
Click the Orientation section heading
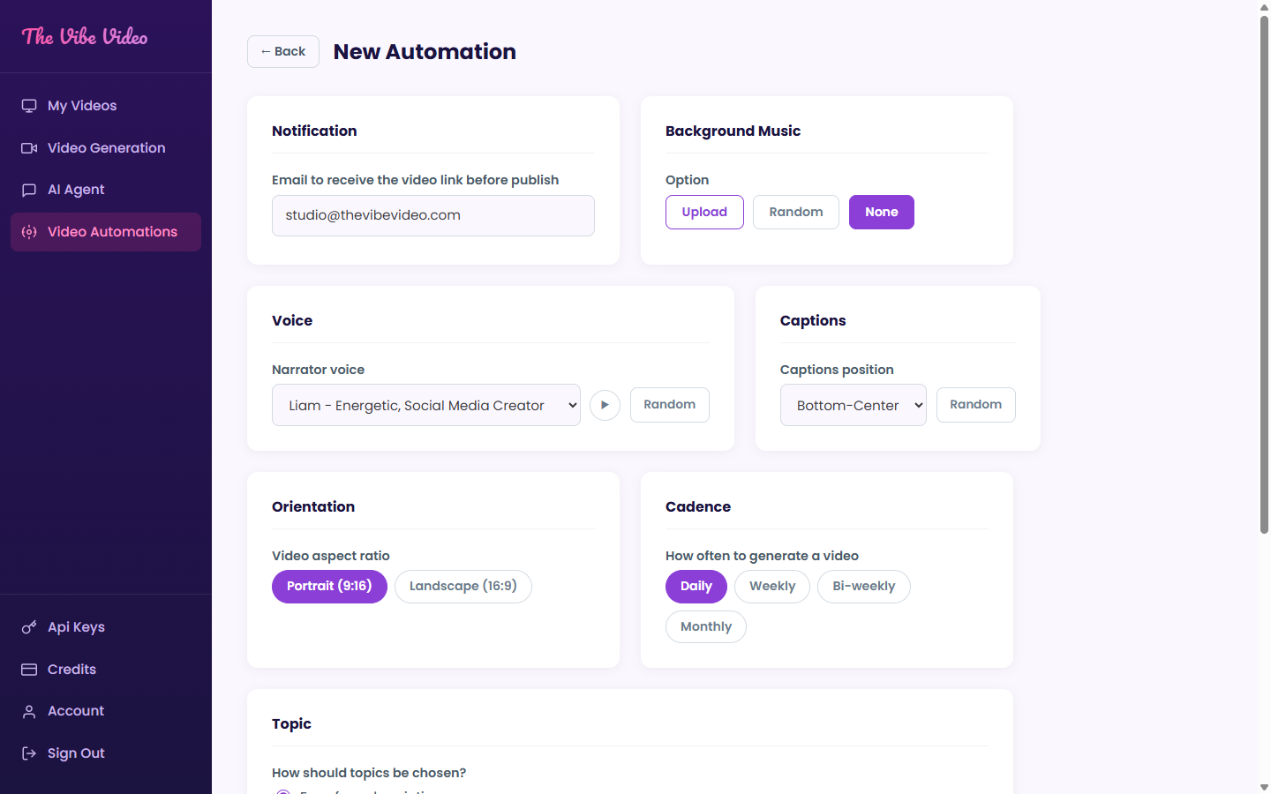tap(313, 507)
